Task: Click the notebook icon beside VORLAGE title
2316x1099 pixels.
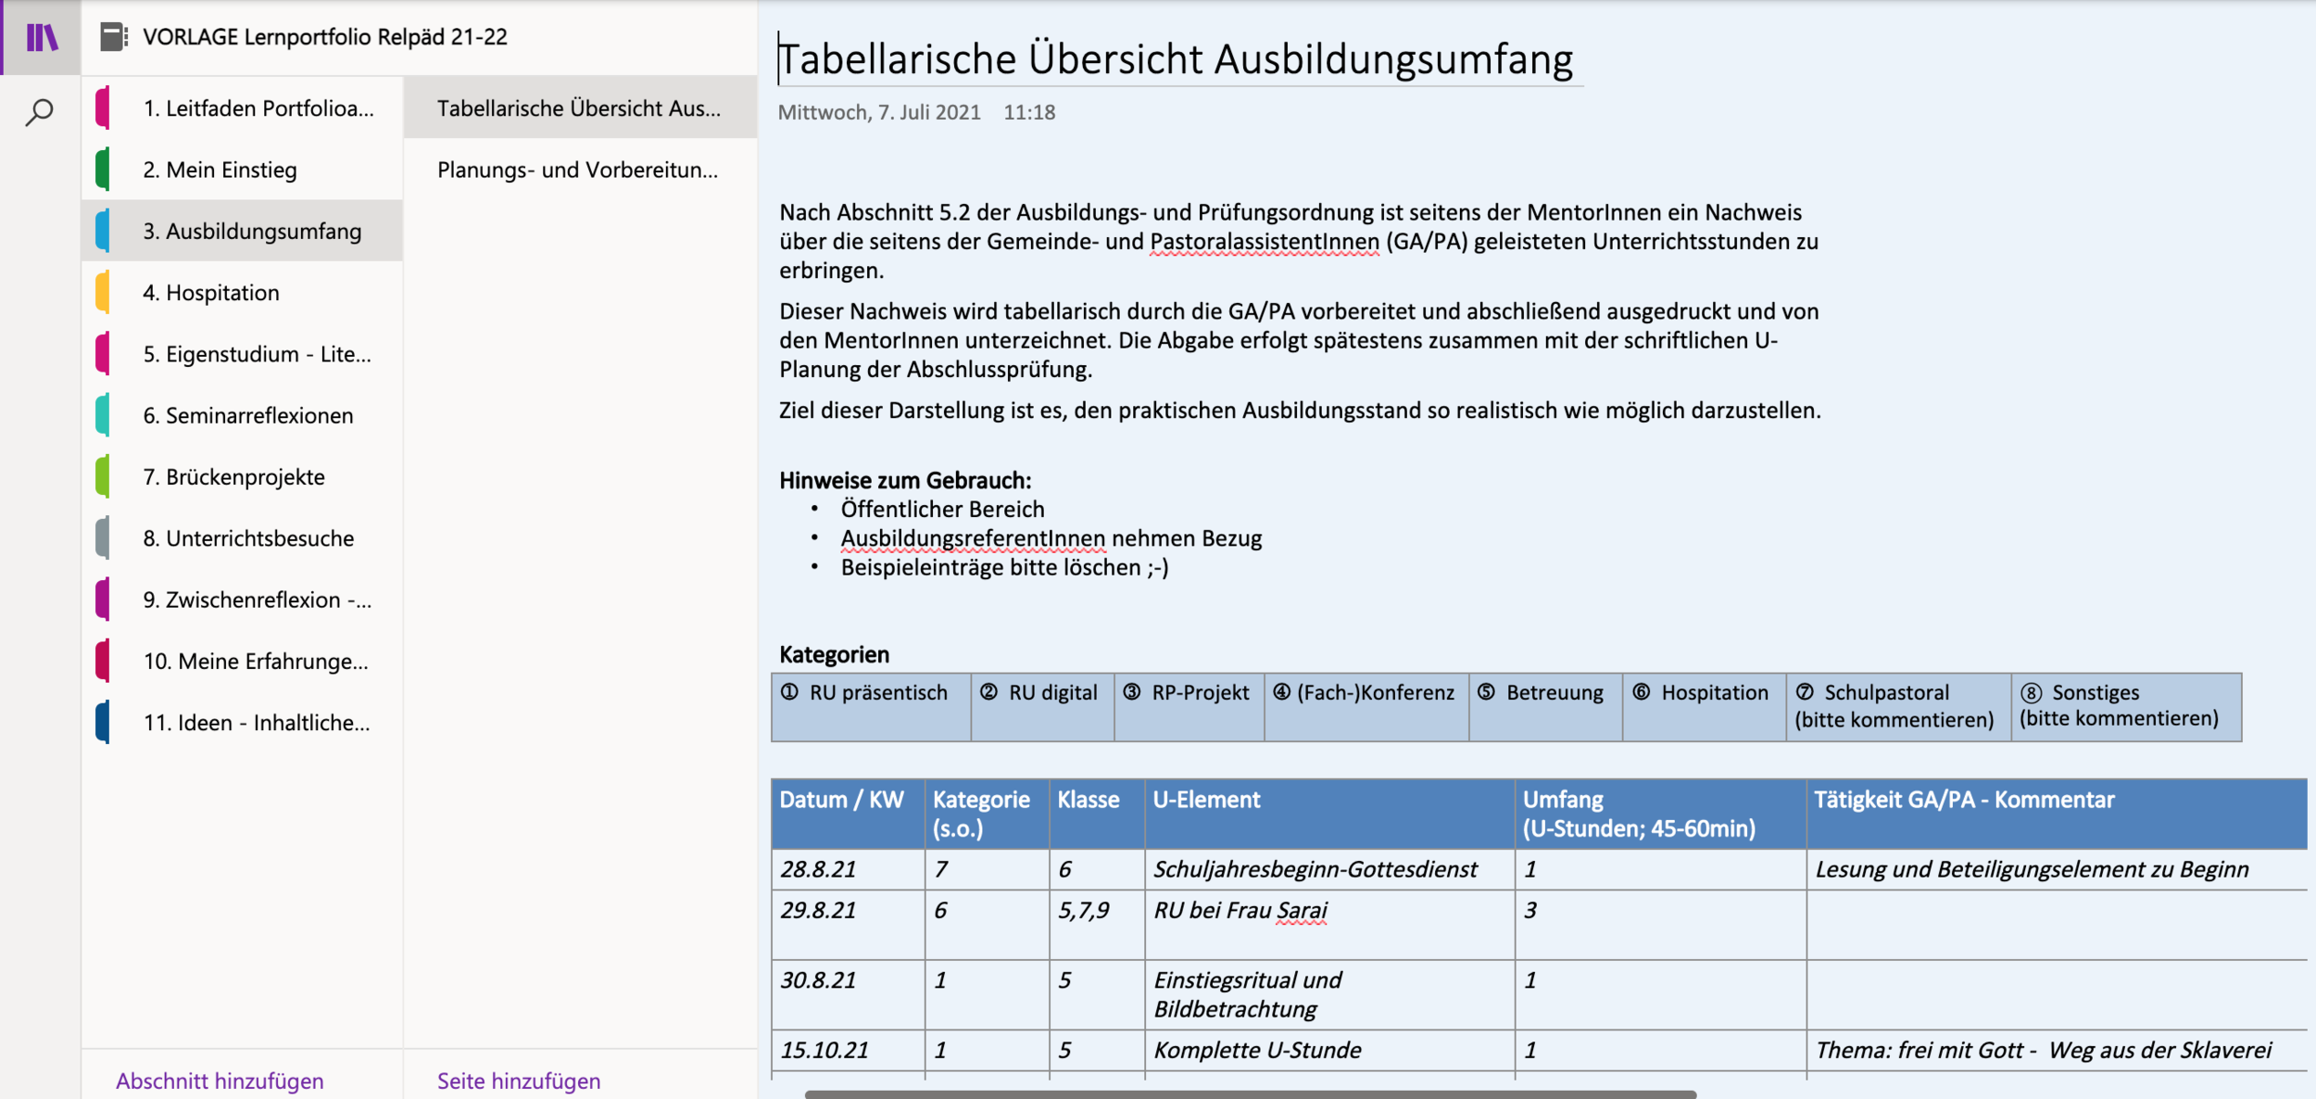Action: pyautogui.click(x=113, y=37)
